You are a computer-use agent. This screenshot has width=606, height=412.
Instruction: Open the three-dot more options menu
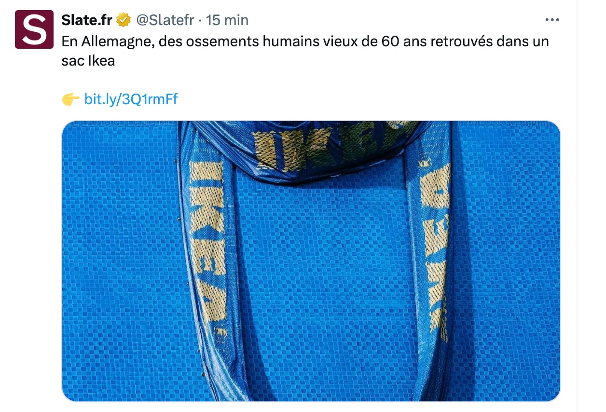(x=551, y=20)
